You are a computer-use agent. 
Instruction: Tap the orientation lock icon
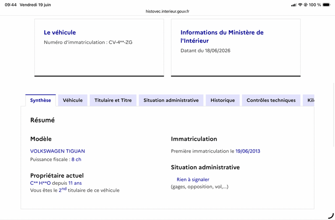click(306, 5)
